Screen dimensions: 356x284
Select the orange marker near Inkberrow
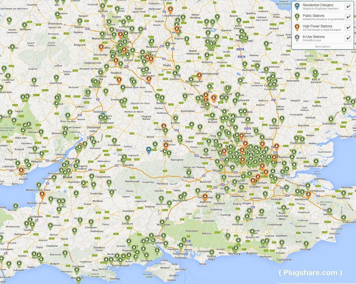click(x=119, y=81)
